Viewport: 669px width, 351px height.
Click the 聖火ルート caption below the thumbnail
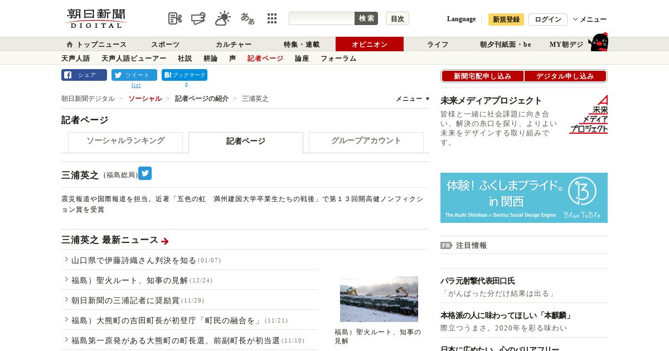[377, 336]
